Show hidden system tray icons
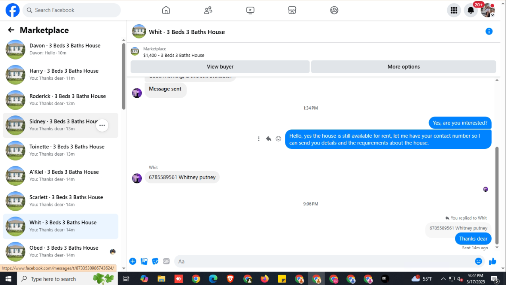 click(443, 279)
